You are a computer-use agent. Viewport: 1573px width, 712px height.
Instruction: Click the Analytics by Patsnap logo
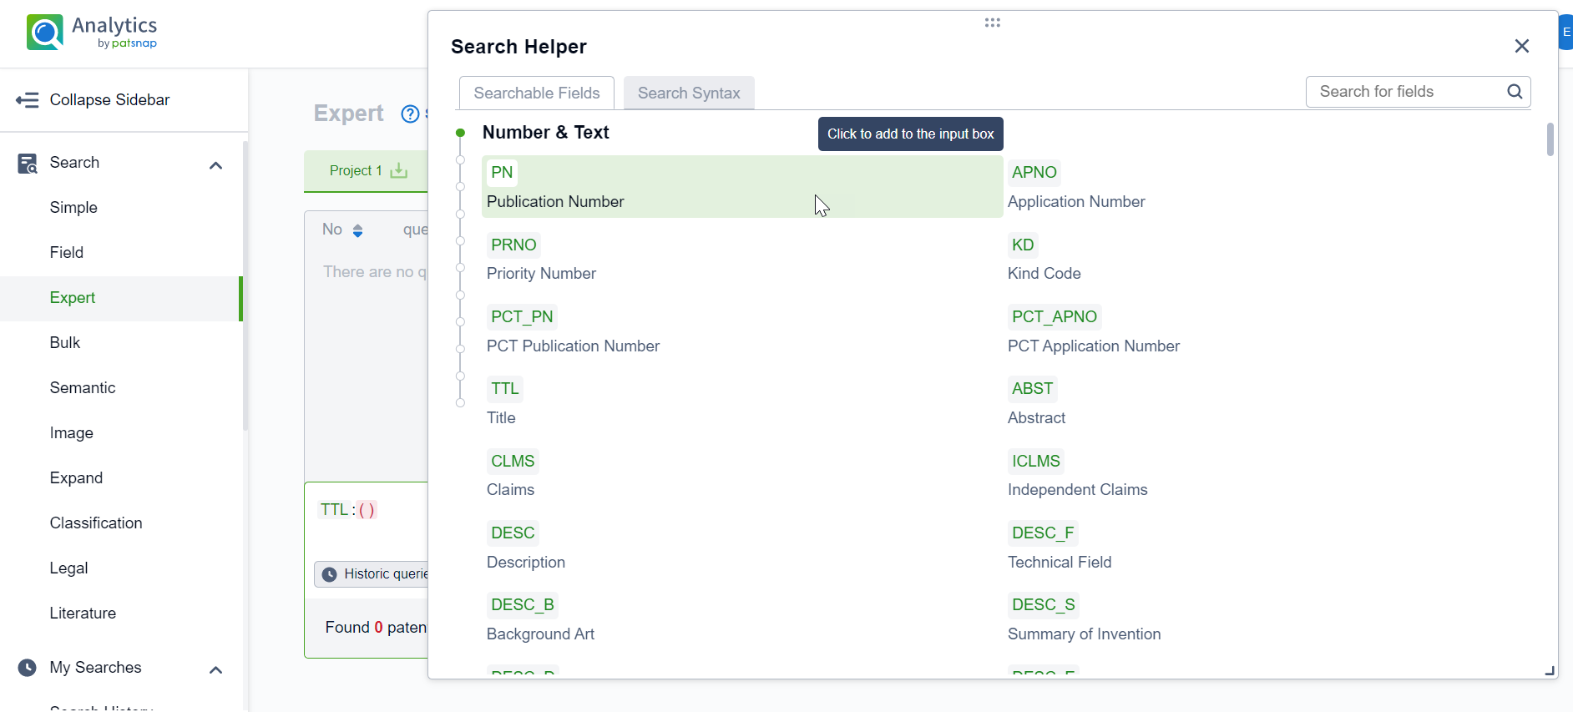pos(92,33)
